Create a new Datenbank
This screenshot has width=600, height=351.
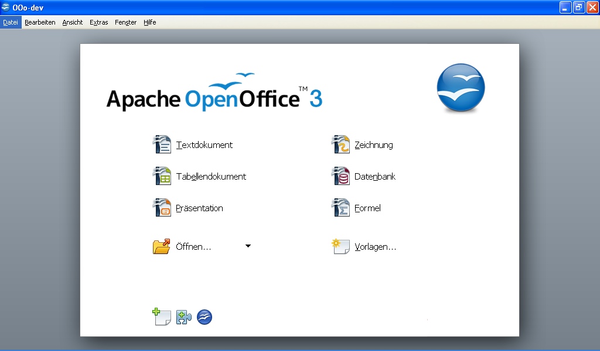[x=374, y=177]
